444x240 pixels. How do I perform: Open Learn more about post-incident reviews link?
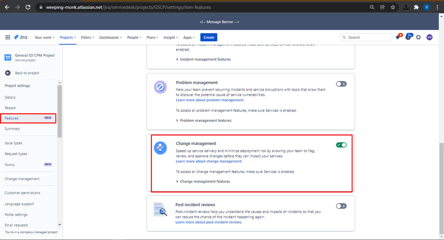coord(209,222)
